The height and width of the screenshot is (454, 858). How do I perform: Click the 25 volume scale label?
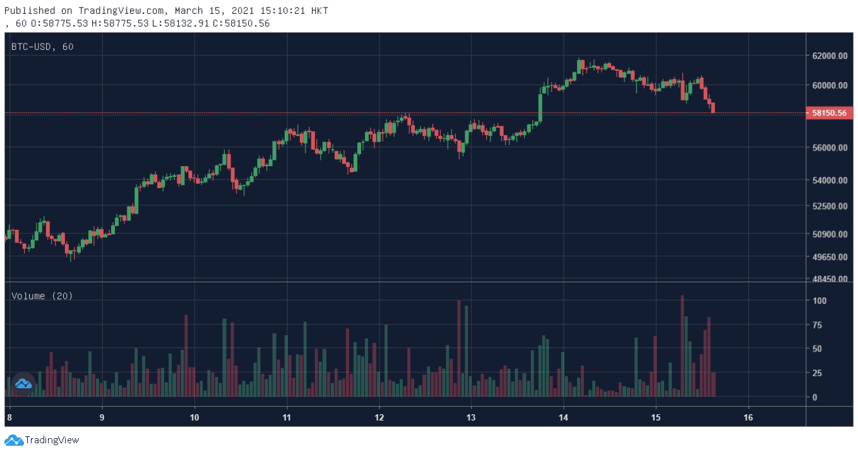[x=818, y=373]
